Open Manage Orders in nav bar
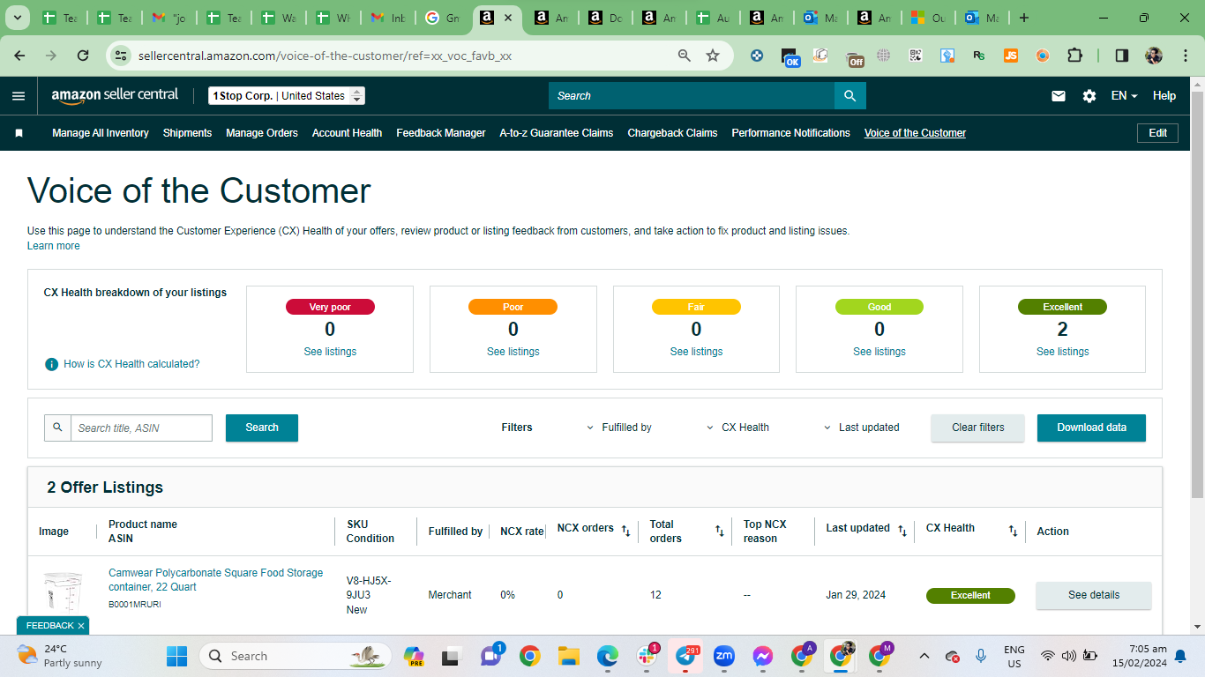 point(262,133)
